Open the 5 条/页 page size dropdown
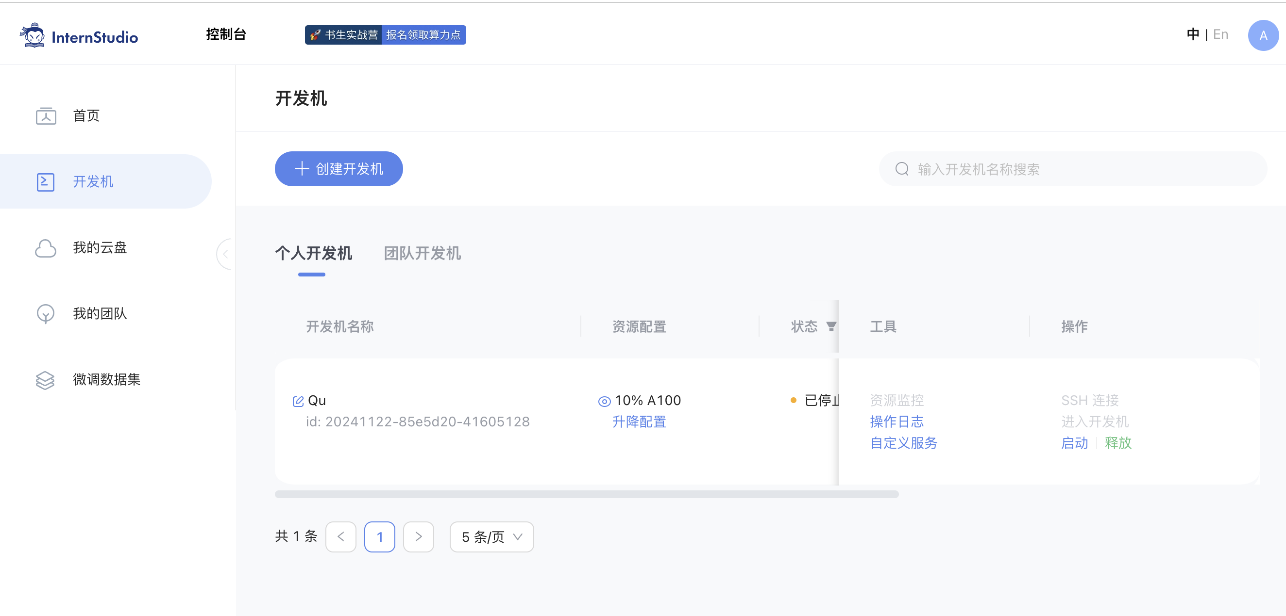 coord(491,537)
